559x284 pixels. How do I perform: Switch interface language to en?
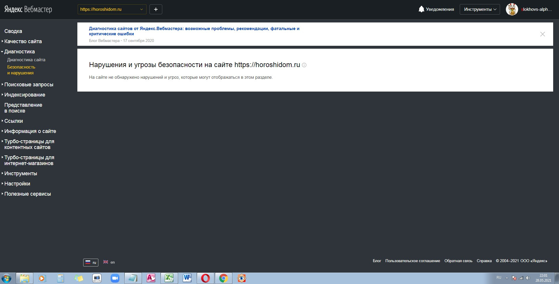[109, 262]
